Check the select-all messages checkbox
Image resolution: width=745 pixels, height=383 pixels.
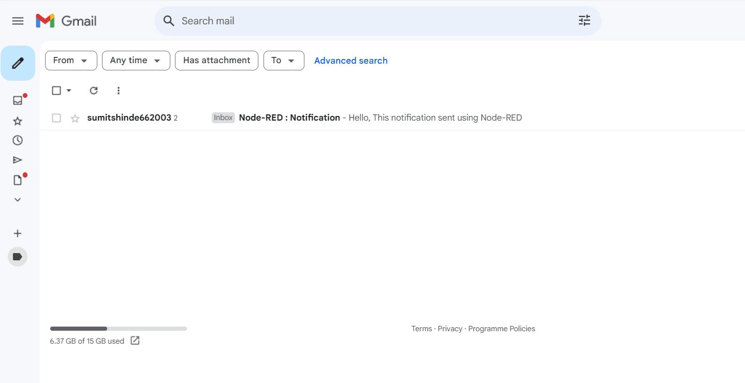click(56, 90)
